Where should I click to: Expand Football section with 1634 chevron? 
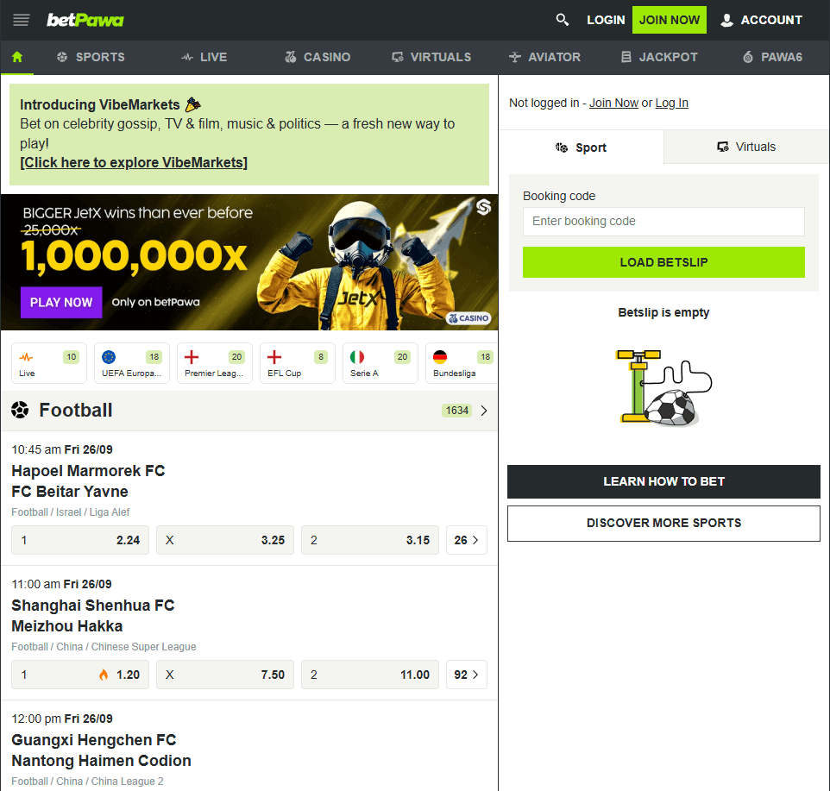point(484,411)
